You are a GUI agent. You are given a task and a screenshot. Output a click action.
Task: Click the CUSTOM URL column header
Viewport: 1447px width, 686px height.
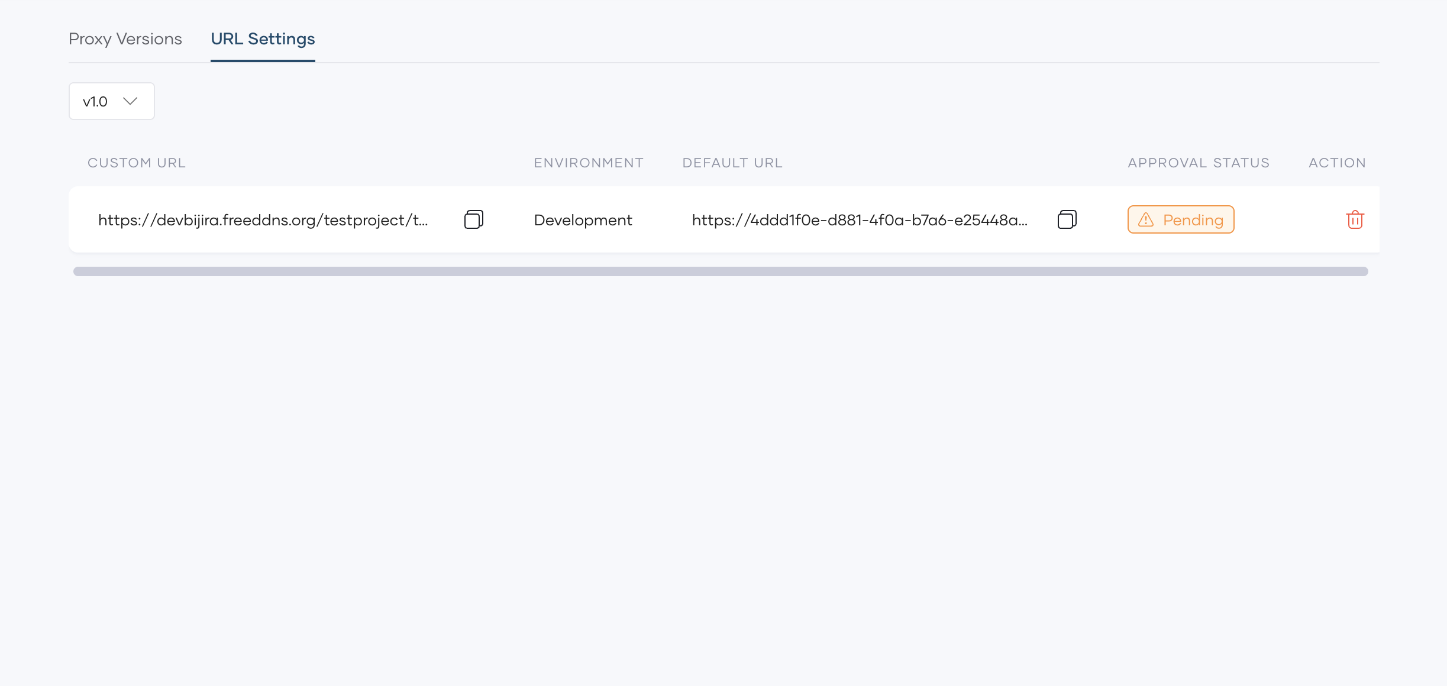(x=137, y=163)
